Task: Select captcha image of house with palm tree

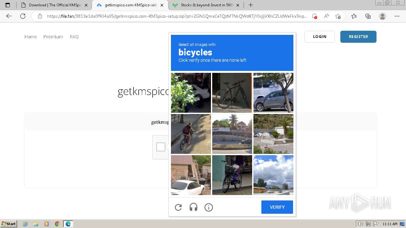Action: 232,134
